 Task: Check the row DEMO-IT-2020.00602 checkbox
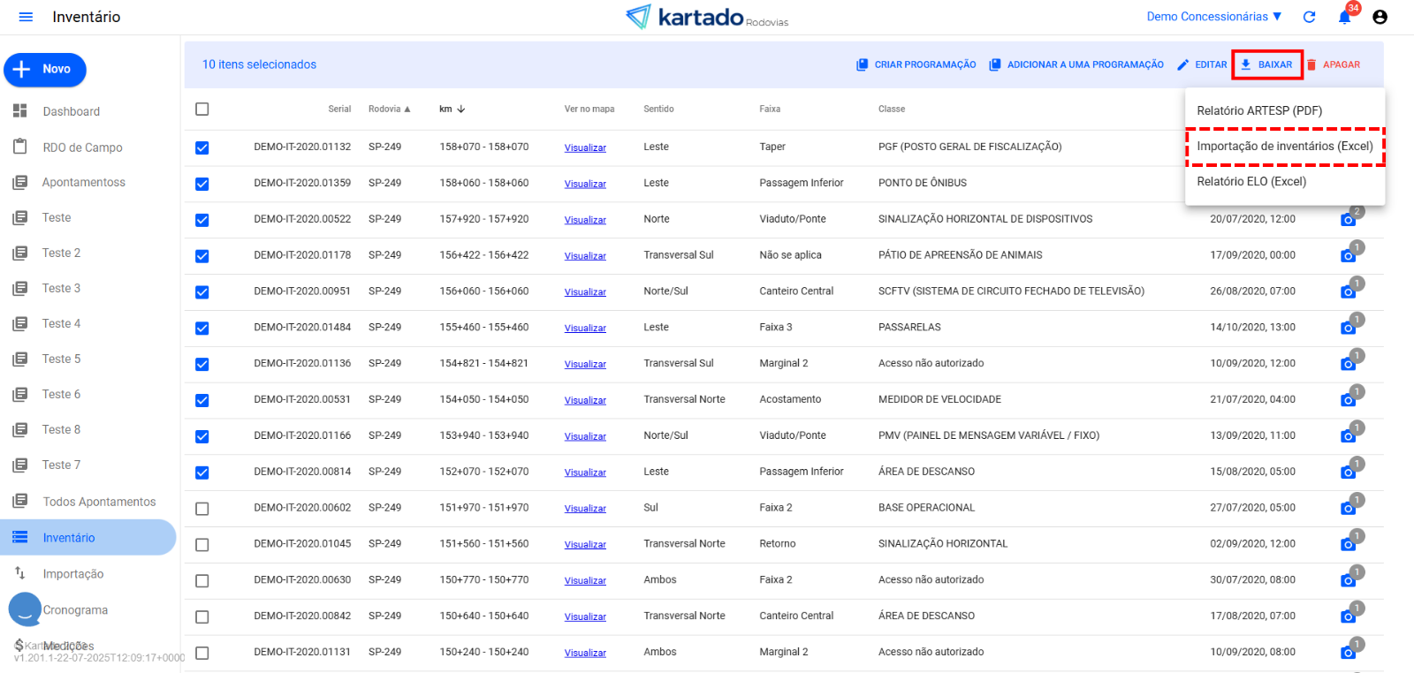[202, 509]
